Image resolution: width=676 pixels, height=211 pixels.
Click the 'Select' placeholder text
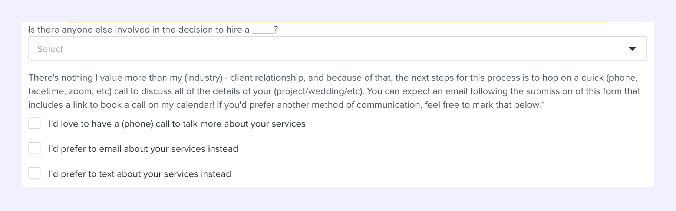click(50, 49)
